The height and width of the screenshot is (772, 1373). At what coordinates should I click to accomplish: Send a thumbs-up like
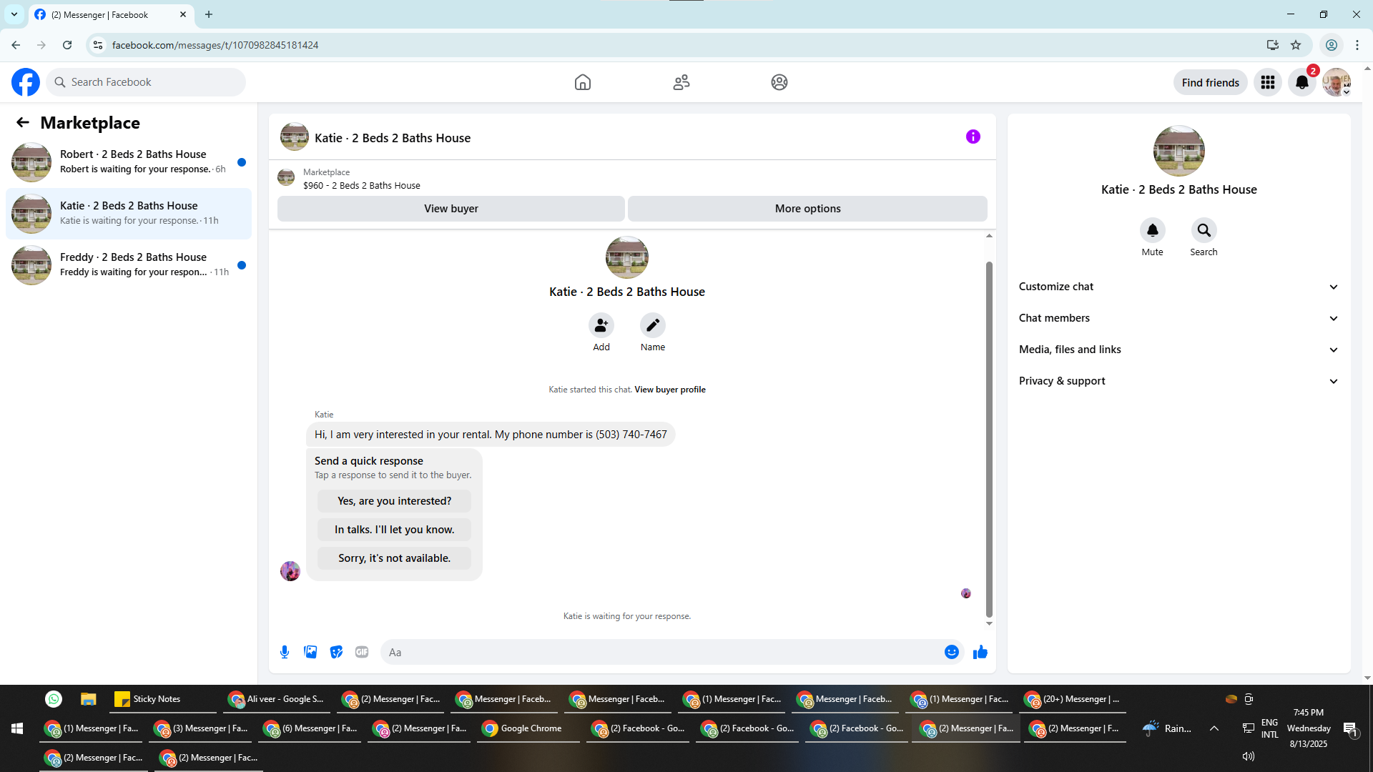pyautogui.click(x=980, y=652)
